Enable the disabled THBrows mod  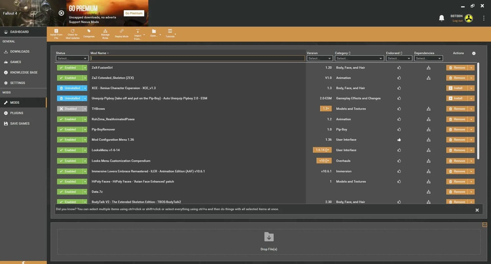pos(70,109)
